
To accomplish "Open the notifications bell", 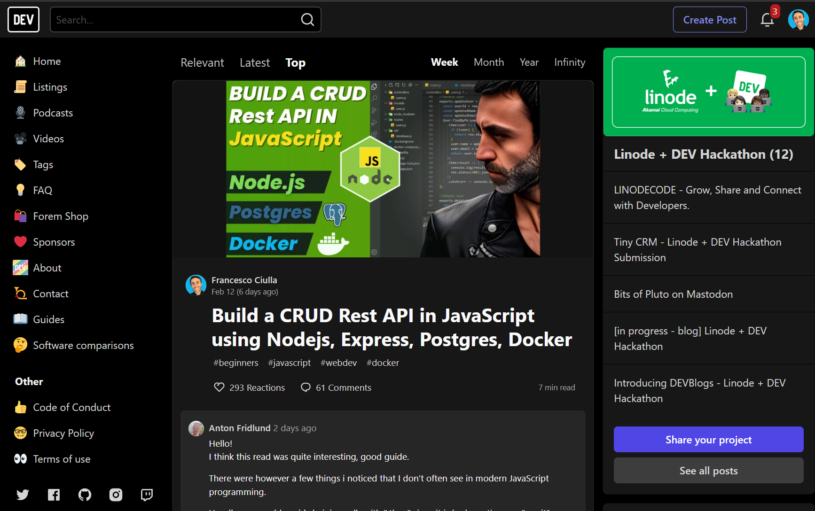I will [767, 20].
